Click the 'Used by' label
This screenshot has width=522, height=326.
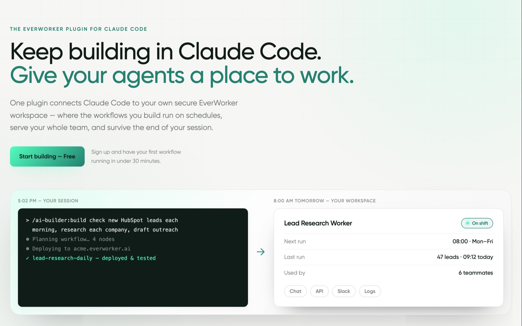pos(294,273)
